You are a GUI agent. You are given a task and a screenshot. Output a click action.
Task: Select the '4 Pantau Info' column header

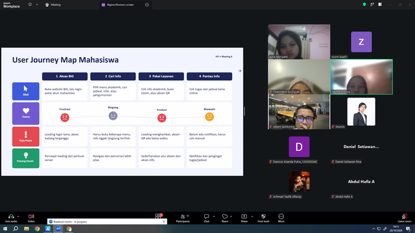coord(209,76)
